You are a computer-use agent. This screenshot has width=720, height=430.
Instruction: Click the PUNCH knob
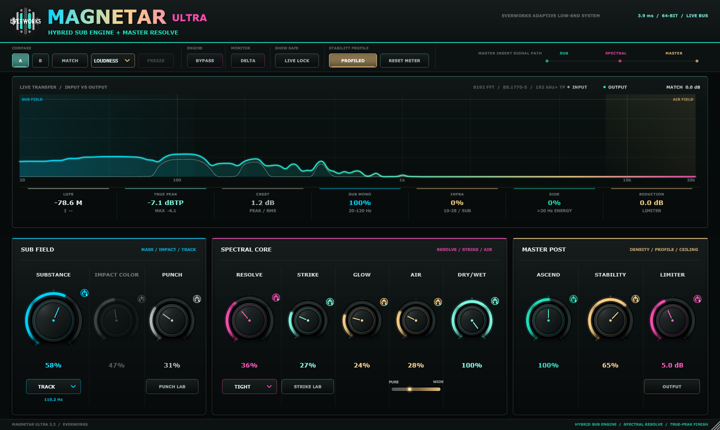pos(172,320)
